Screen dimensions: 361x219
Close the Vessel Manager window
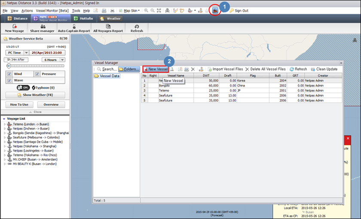[341, 63]
